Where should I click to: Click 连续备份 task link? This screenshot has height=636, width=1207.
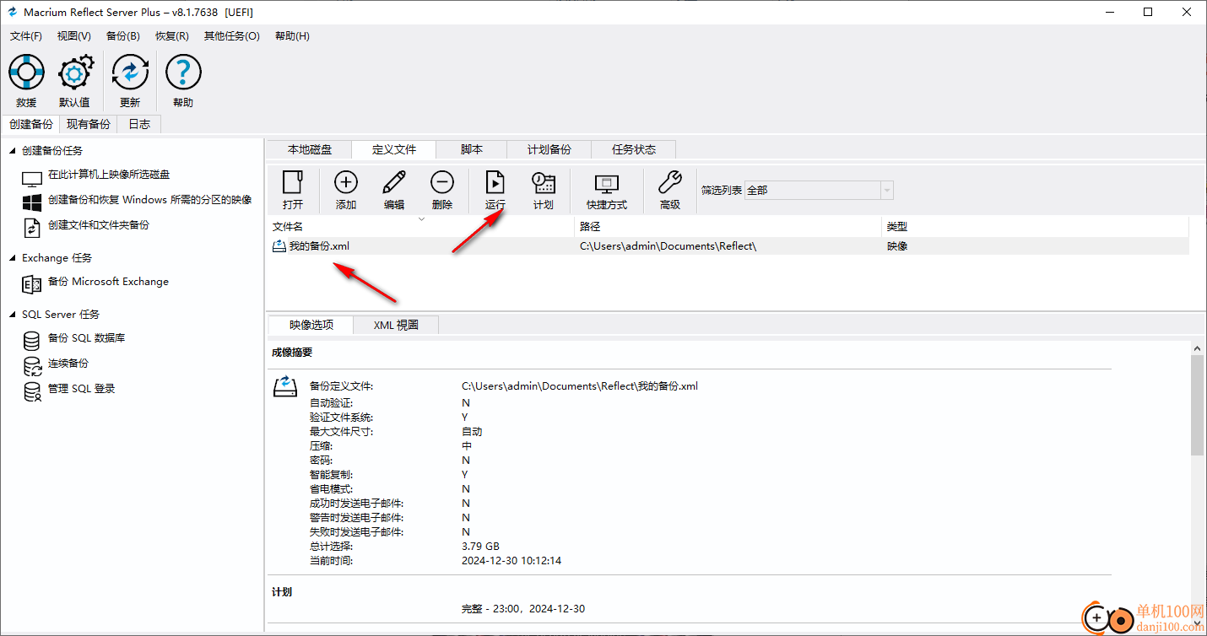click(x=68, y=364)
